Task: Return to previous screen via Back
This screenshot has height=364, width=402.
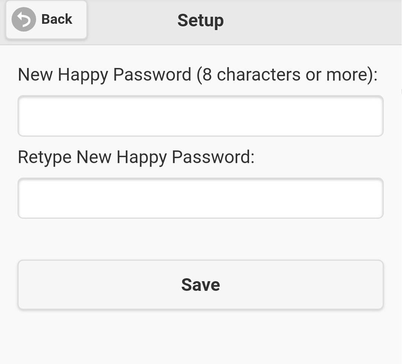Action: [47, 20]
